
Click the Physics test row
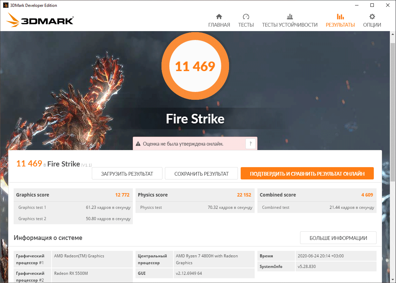pyautogui.click(x=195, y=207)
